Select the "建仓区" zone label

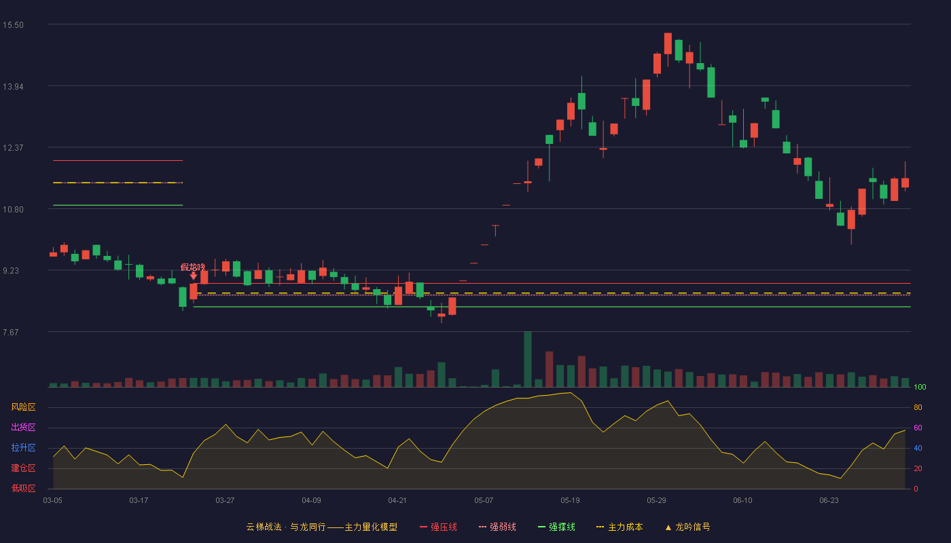tap(23, 468)
